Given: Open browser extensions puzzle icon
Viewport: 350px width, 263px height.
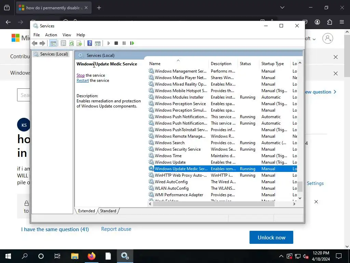Looking at the screenshot, I should pos(329,22).
